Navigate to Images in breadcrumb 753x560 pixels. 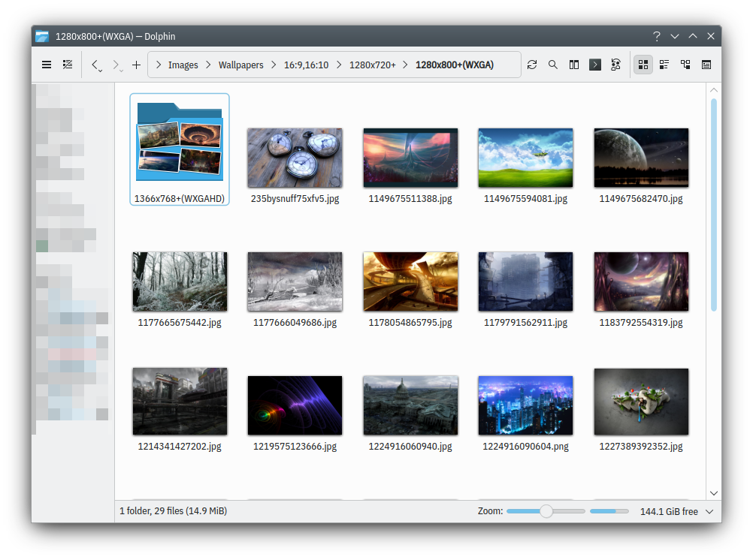(183, 65)
